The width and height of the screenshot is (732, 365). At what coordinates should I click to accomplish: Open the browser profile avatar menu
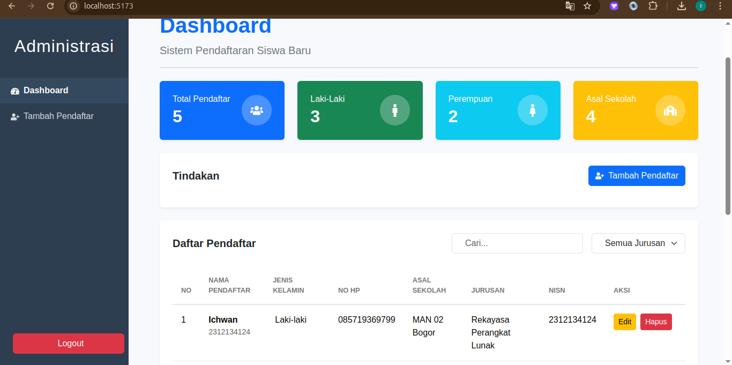pos(701,6)
